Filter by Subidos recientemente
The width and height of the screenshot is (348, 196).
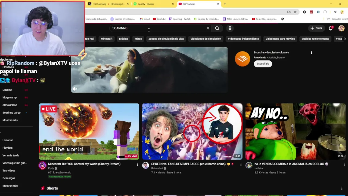pyautogui.click(x=315, y=39)
